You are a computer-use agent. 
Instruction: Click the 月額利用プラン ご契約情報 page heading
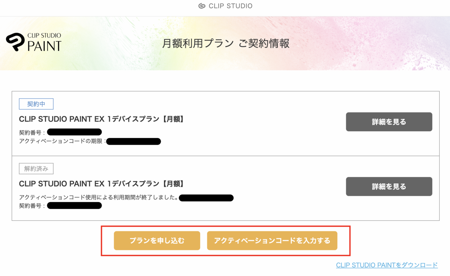coord(225,43)
